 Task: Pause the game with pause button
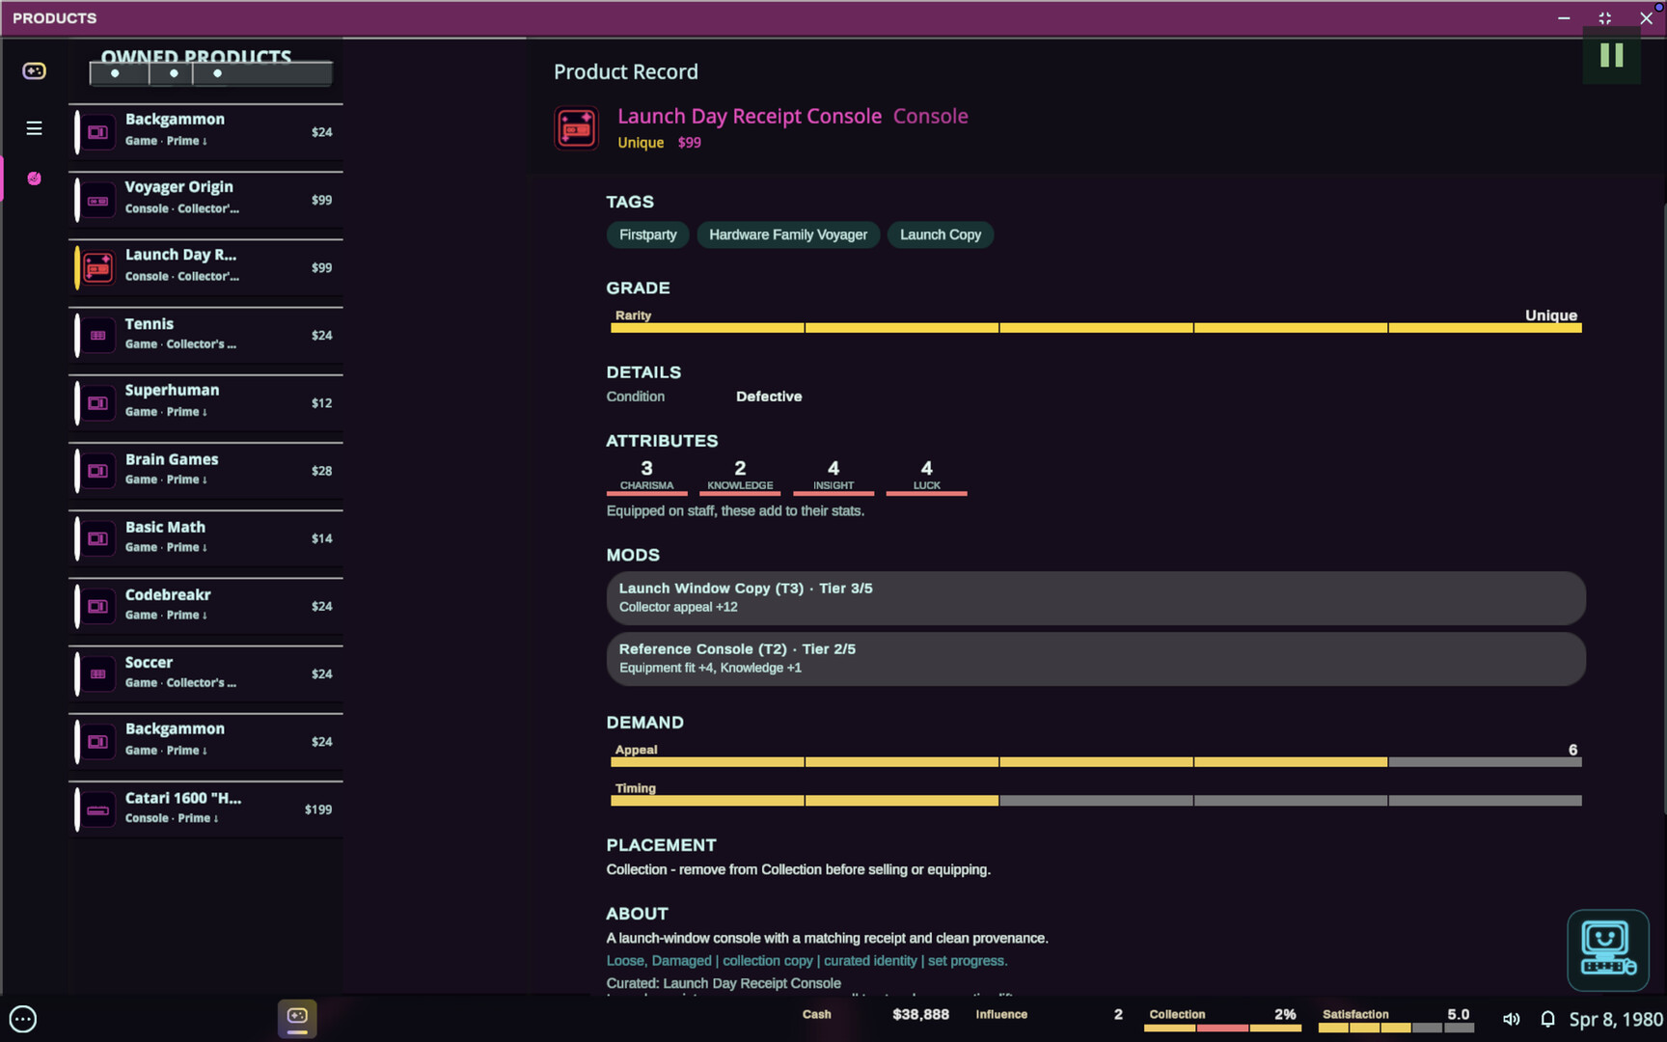coord(1611,55)
